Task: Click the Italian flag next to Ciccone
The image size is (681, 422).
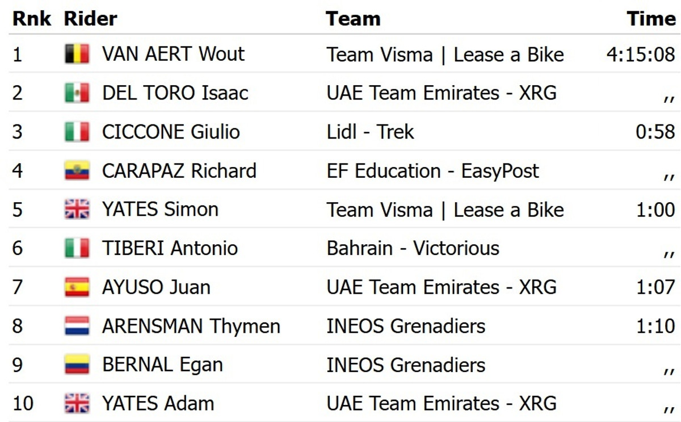Action: click(77, 132)
